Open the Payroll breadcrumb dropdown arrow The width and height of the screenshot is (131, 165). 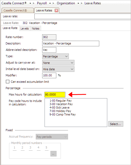click(x=50, y=3)
